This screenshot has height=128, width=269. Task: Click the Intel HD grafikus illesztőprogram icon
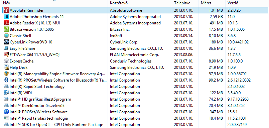tap(6, 99)
